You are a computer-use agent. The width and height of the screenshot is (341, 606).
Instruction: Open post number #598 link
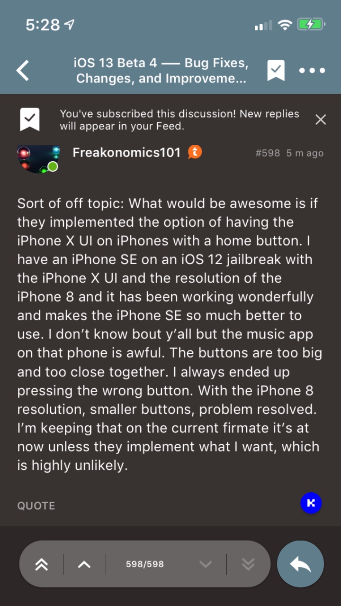[268, 153]
